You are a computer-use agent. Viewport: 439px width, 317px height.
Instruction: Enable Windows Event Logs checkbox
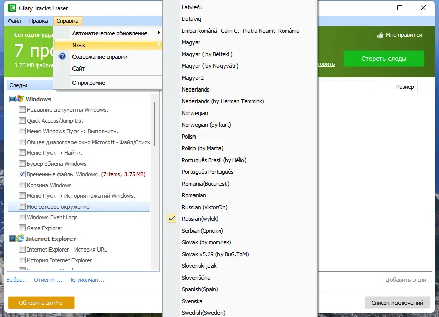click(22, 217)
